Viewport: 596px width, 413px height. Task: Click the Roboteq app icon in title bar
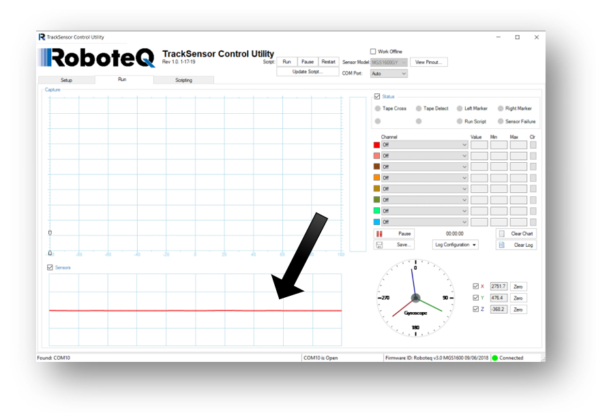pos(42,37)
